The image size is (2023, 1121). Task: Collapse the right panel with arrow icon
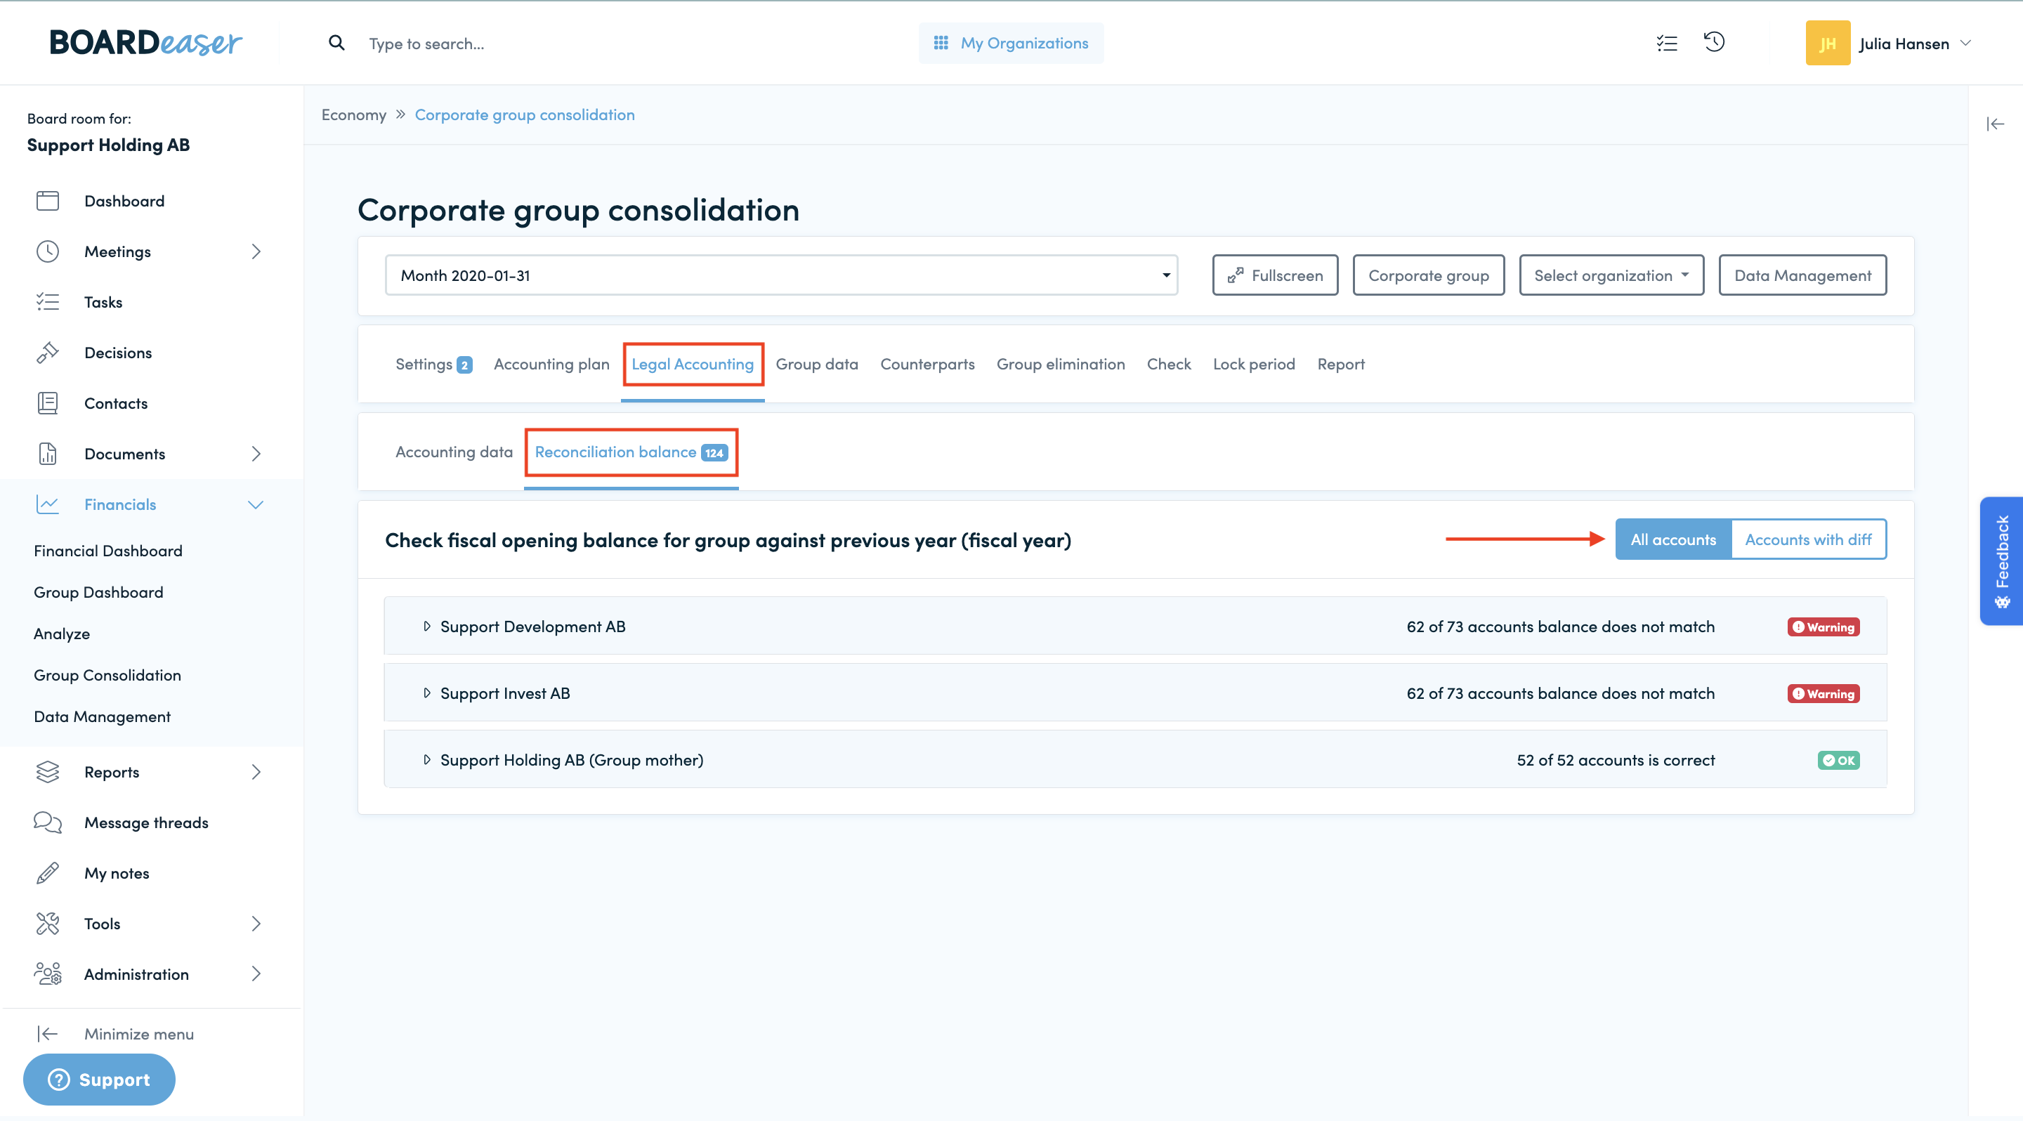[1995, 124]
